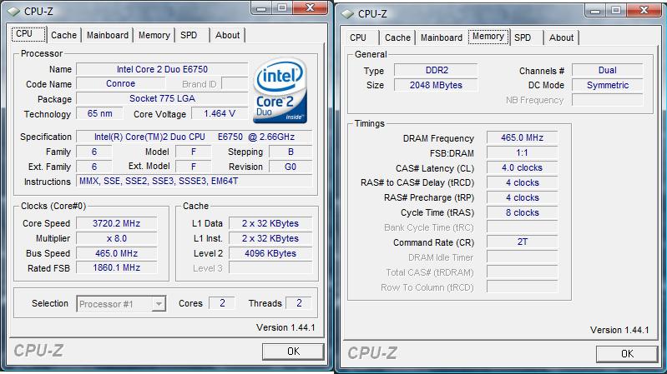Close the right CPU-Z window
This screenshot has width=667, height=374.
pyautogui.click(x=645, y=11)
